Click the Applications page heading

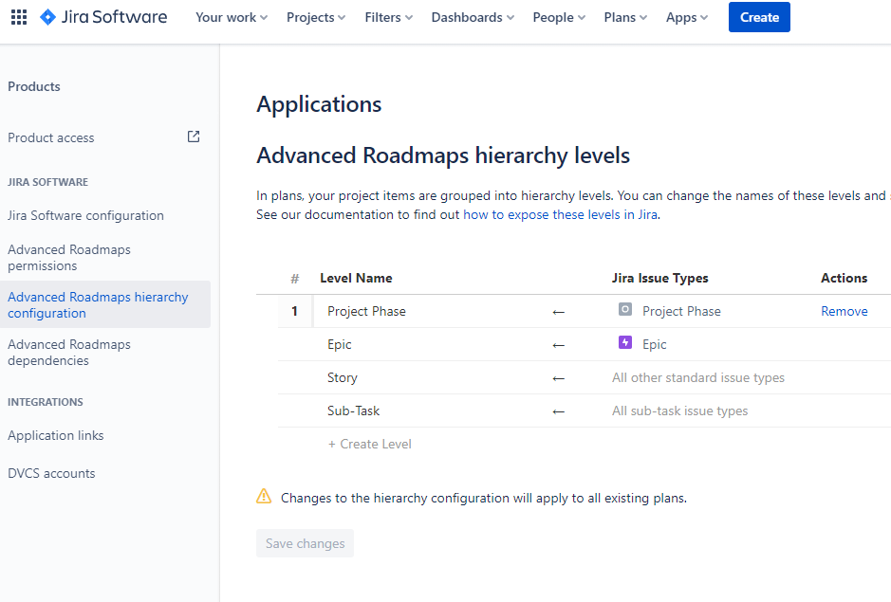point(319,104)
